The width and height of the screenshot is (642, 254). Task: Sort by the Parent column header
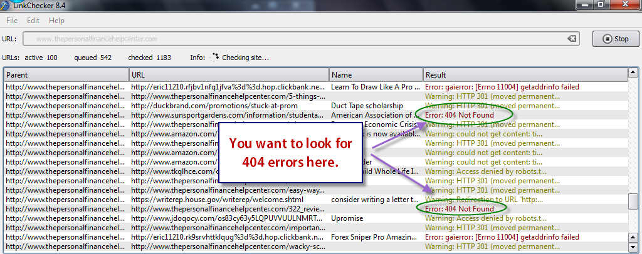(65, 75)
